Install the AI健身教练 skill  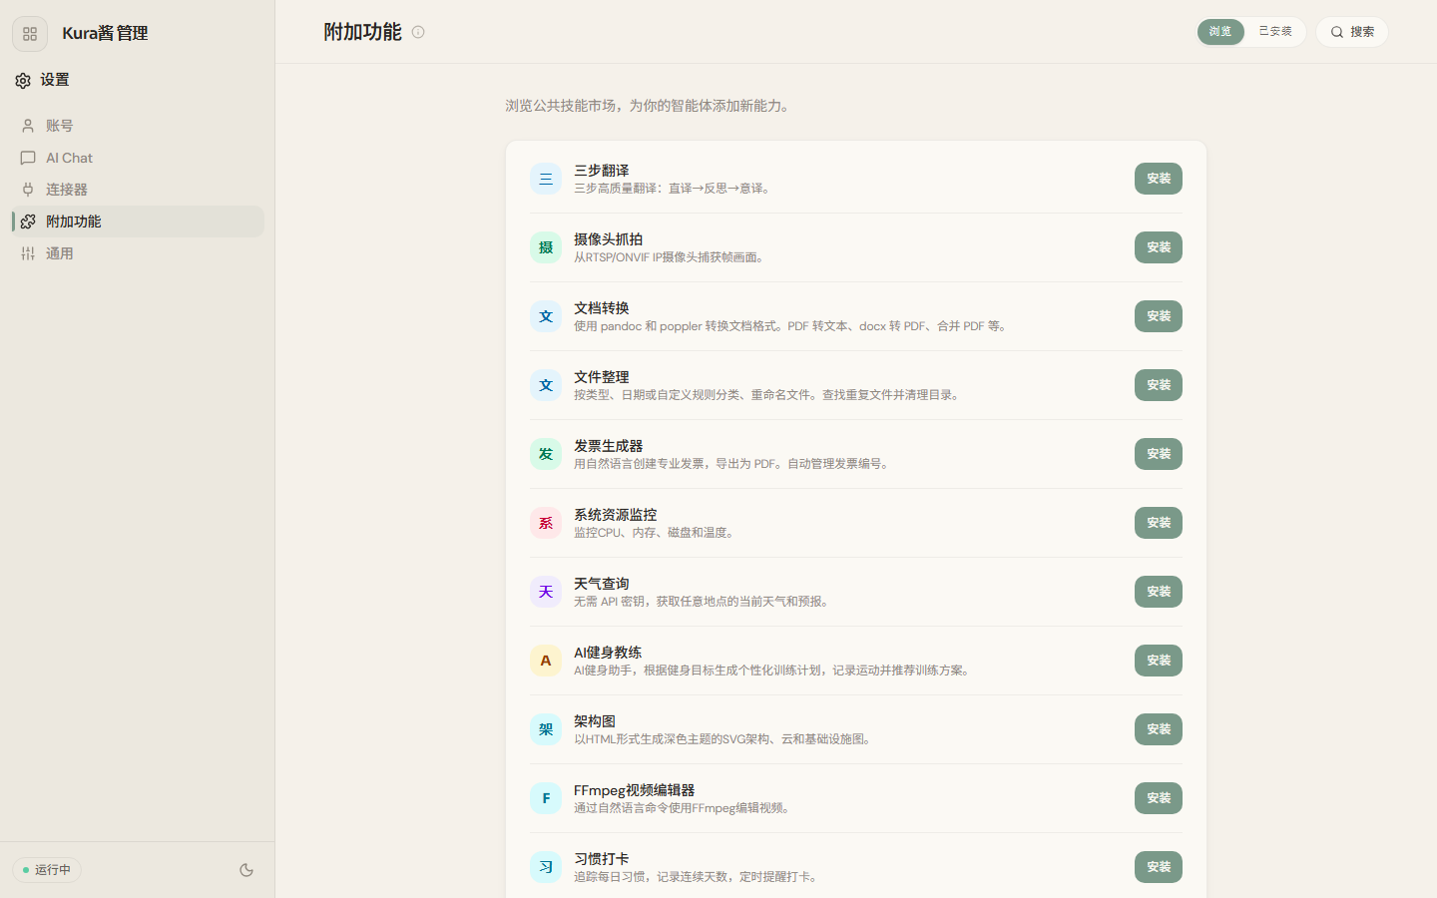pos(1159,661)
